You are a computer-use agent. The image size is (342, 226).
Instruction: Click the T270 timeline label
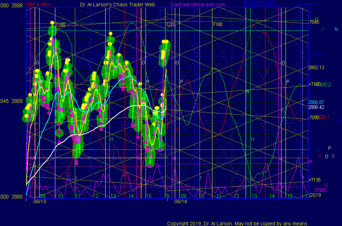point(170,25)
